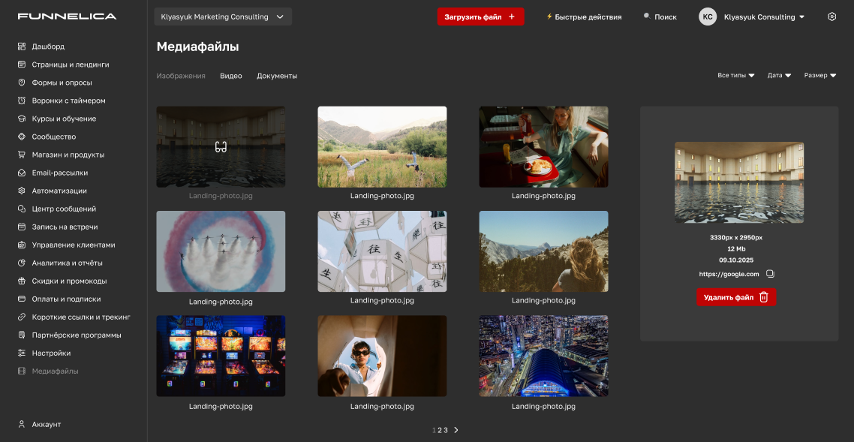Switch to the Изображения tab
The width and height of the screenshot is (854, 442).
181,77
